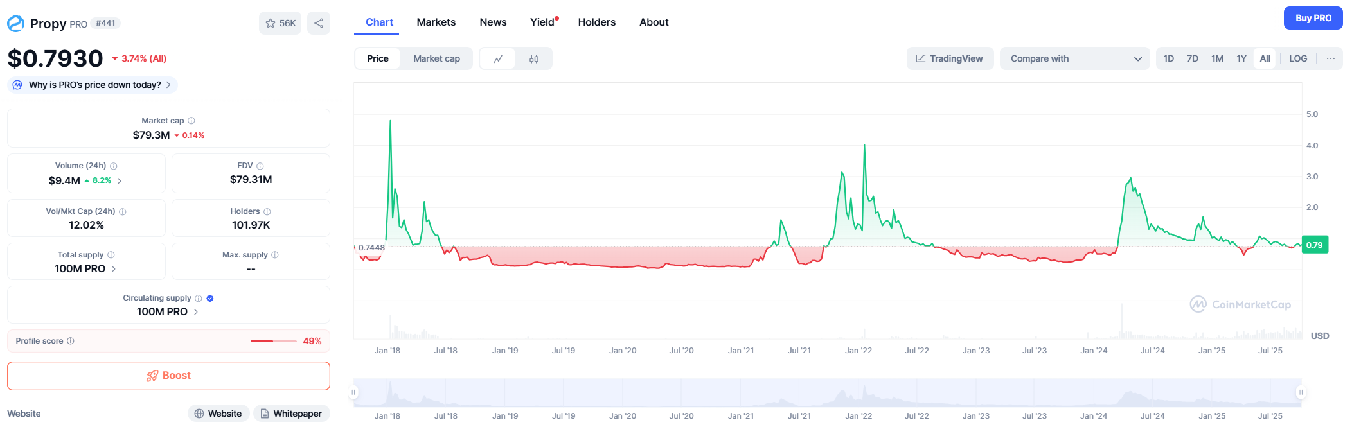Switch to the Markets tab

tap(436, 22)
